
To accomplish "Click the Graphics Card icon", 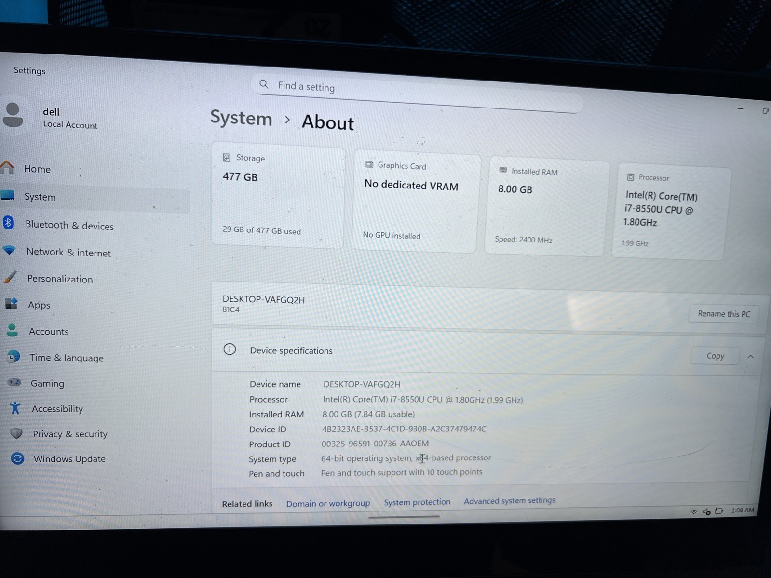I will click(x=369, y=164).
